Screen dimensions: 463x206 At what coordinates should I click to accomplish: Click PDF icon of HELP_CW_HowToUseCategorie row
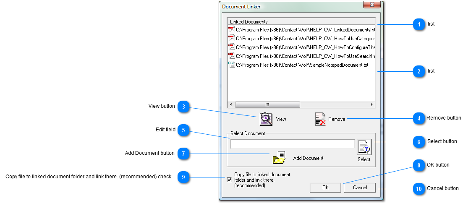[232, 38]
